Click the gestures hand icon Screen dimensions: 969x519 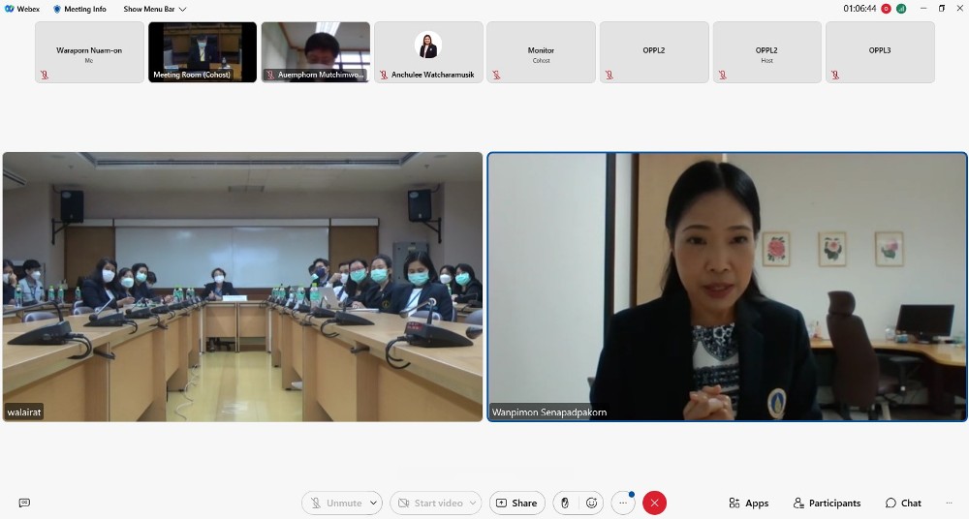[x=565, y=504]
